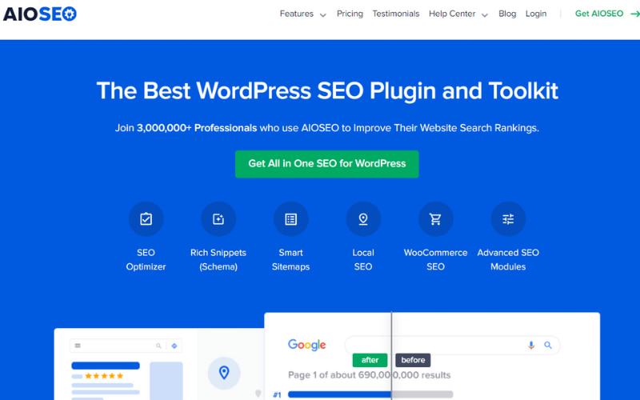Select the Local SEO map pin icon
Image resolution: width=640 pixels, height=400 pixels.
point(363,219)
